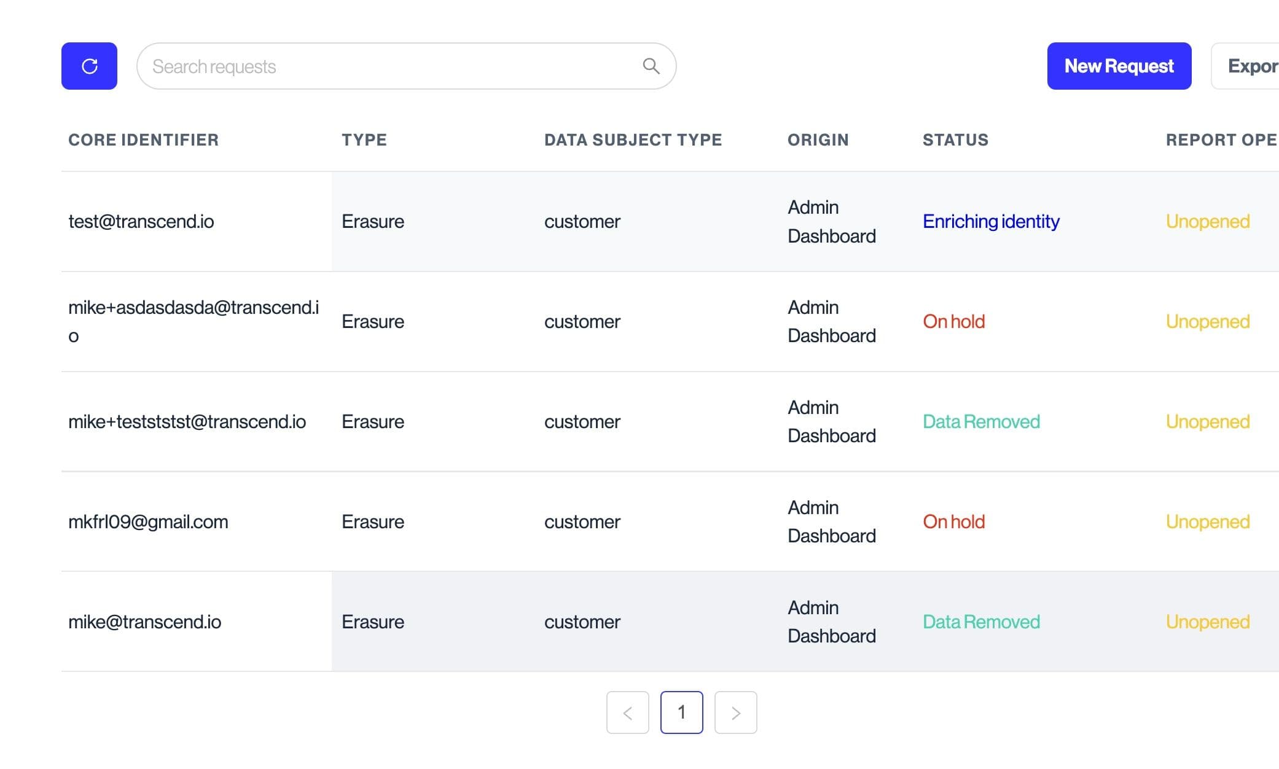Open the mkfrl09@gmail.com request

pos(148,522)
